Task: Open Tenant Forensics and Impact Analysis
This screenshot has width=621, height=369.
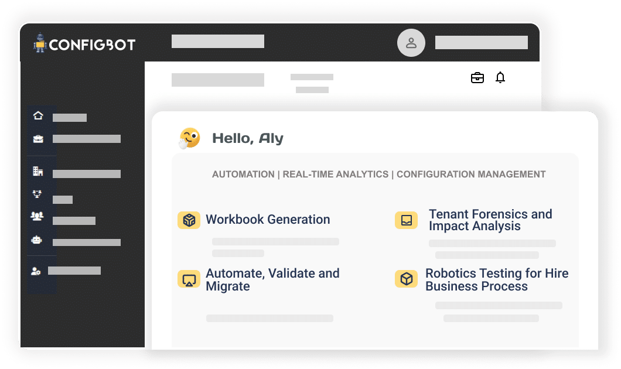Action: [x=490, y=220]
